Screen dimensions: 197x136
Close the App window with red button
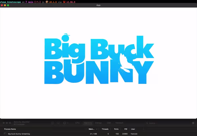pos(2,5)
